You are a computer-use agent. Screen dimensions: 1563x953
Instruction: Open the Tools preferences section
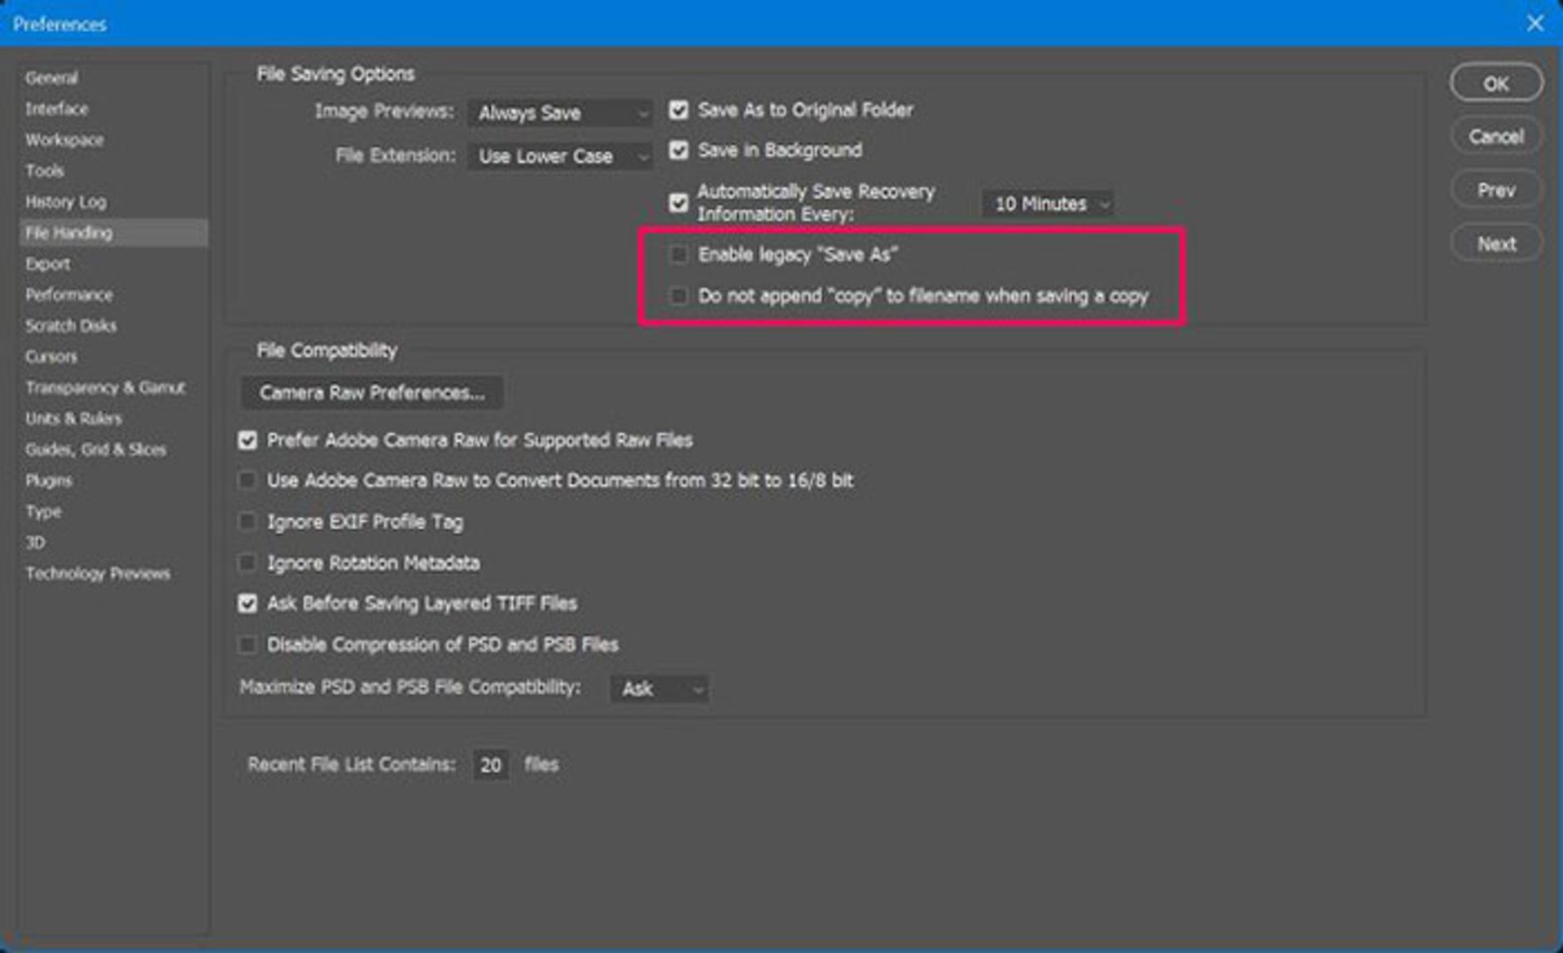pos(44,171)
